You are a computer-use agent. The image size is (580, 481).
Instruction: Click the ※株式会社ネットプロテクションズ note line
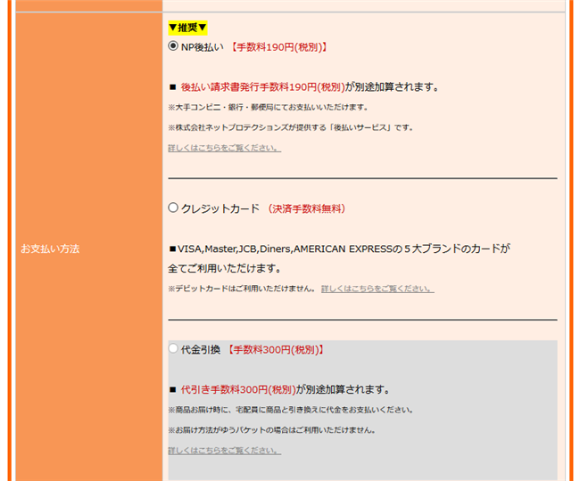pyautogui.click(x=290, y=127)
